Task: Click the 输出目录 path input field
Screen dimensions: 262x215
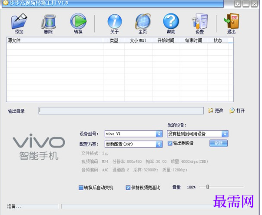Action: click(x=121, y=111)
